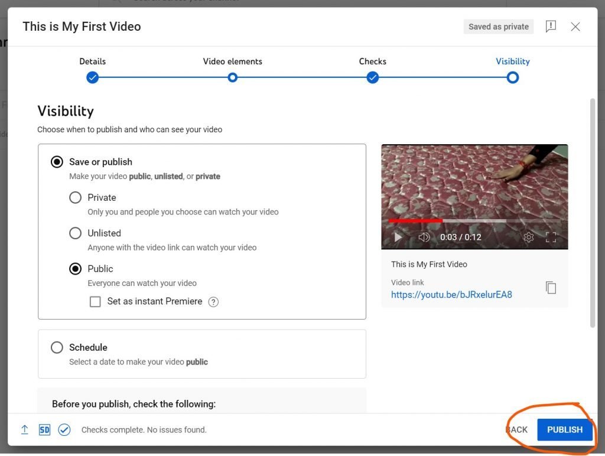605x456 pixels.
Task: Copy the video link icon
Action: coord(551,288)
